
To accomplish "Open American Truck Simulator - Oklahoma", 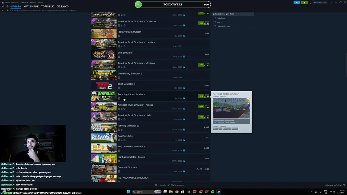I will pos(150,23).
